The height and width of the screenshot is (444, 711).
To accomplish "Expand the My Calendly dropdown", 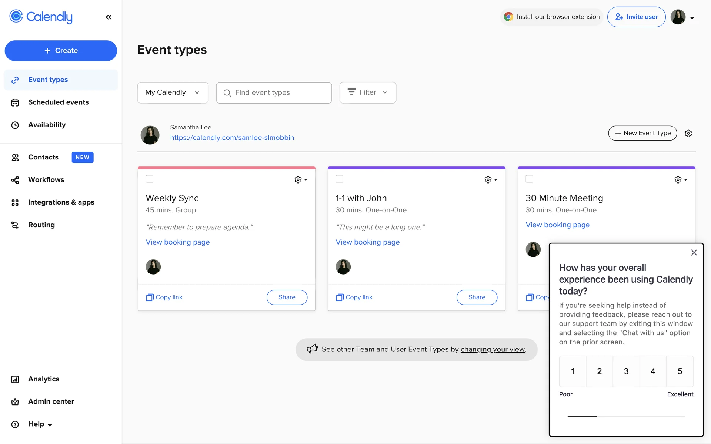I will (x=173, y=92).
